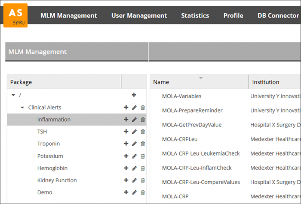
Task: Click plus icon beside root package
Action: coord(134,95)
